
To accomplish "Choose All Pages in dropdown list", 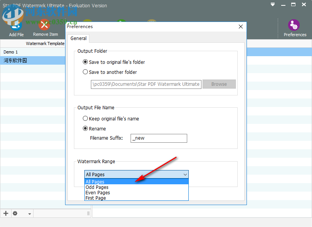I will coord(136,182).
